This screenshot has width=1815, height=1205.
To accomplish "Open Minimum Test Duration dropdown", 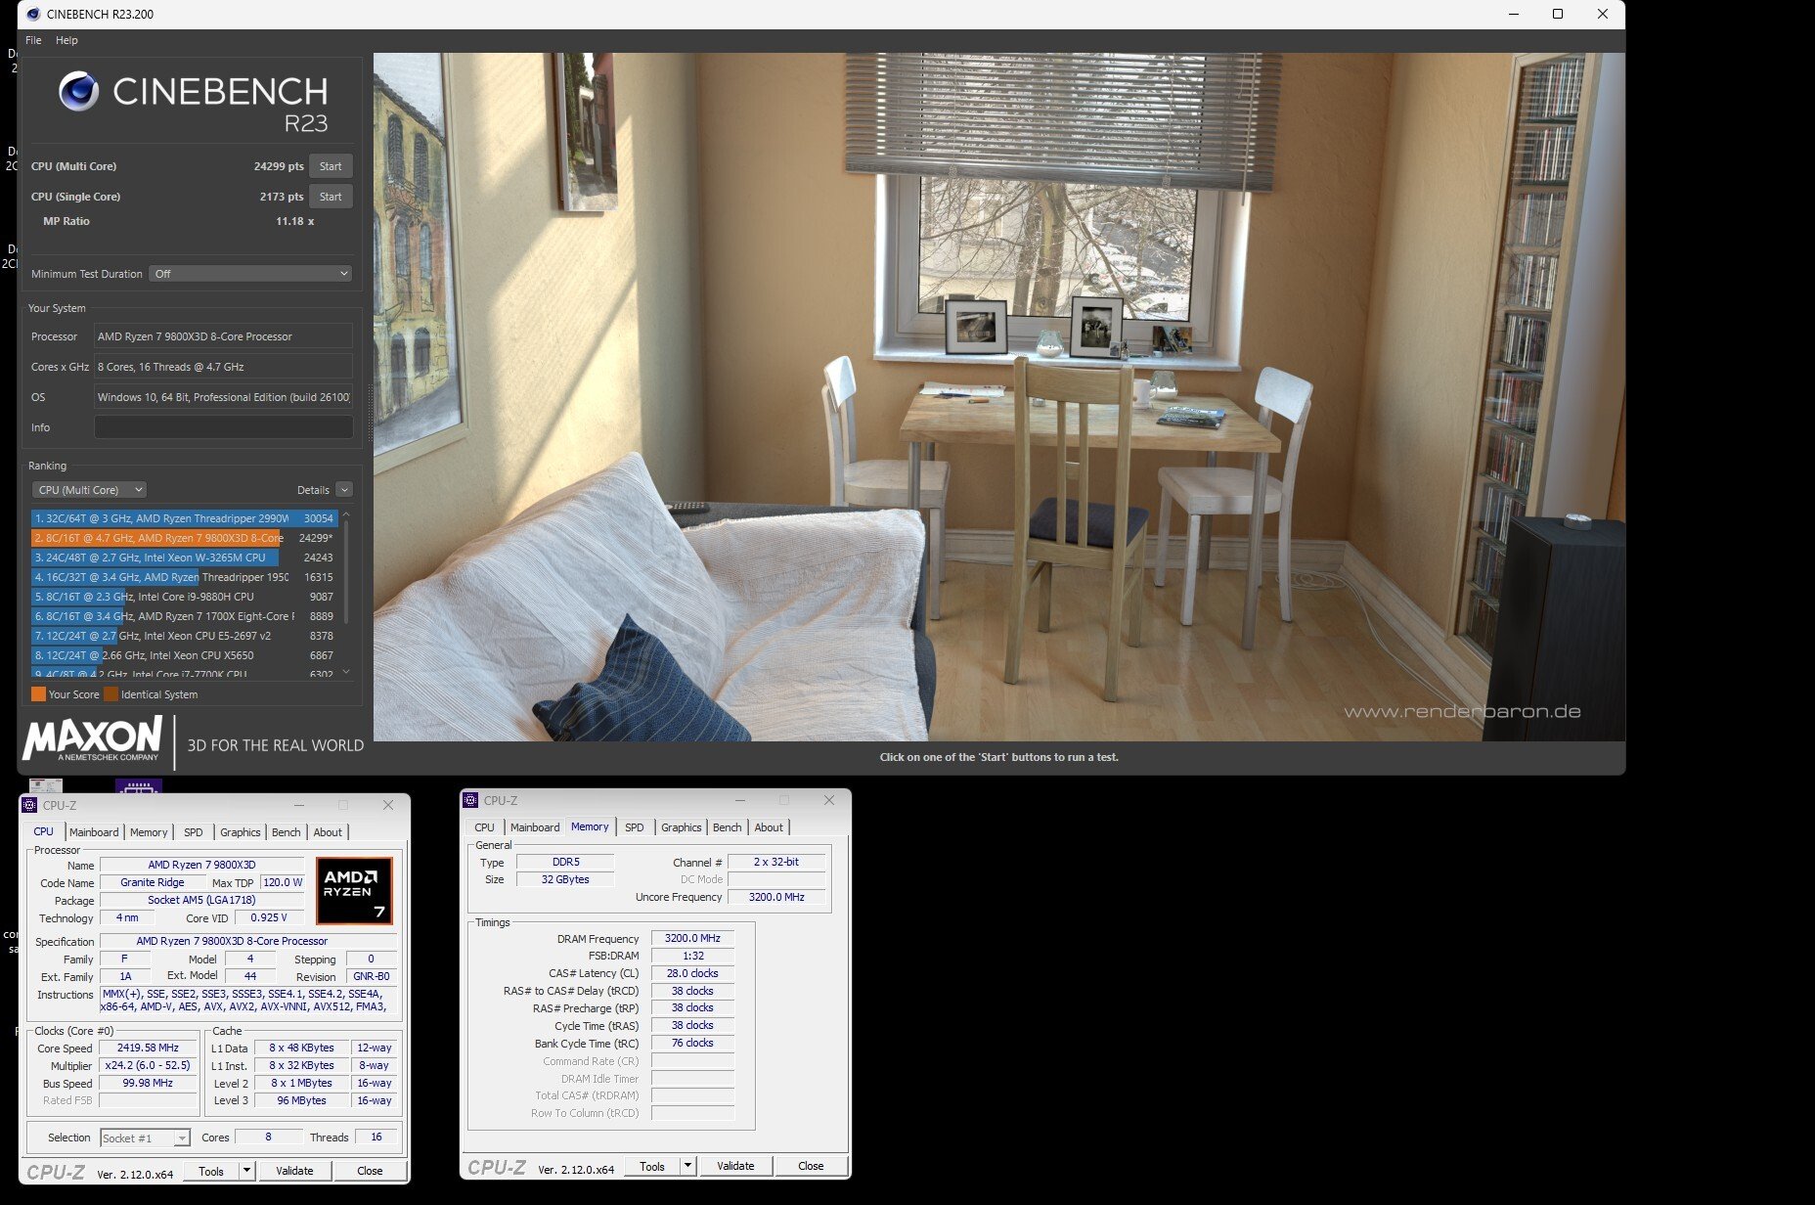I will pos(250,274).
